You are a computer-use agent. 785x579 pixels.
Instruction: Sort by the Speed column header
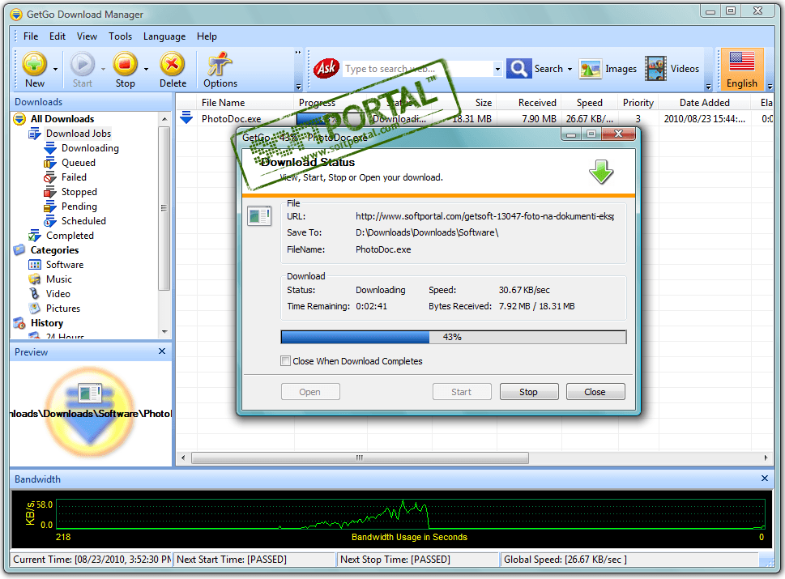(589, 103)
